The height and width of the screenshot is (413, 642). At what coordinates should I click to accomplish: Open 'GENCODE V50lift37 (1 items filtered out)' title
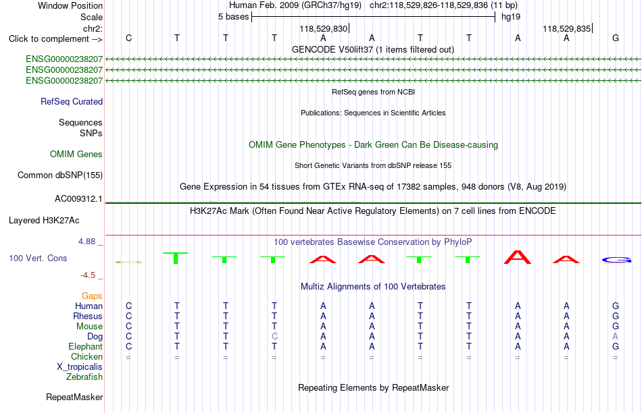pyautogui.click(x=373, y=49)
